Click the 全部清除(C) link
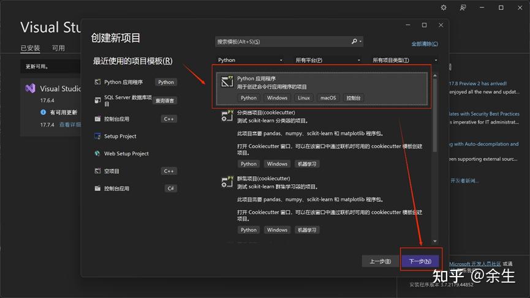The height and width of the screenshot is (298, 530). 425,44
